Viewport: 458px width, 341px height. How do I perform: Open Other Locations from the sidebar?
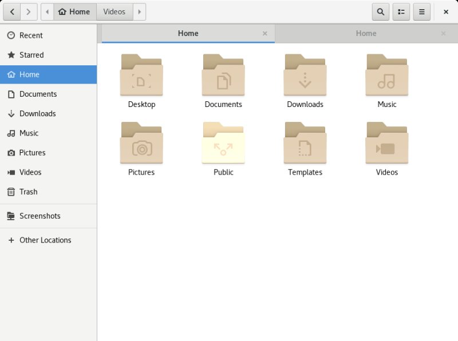(x=45, y=240)
